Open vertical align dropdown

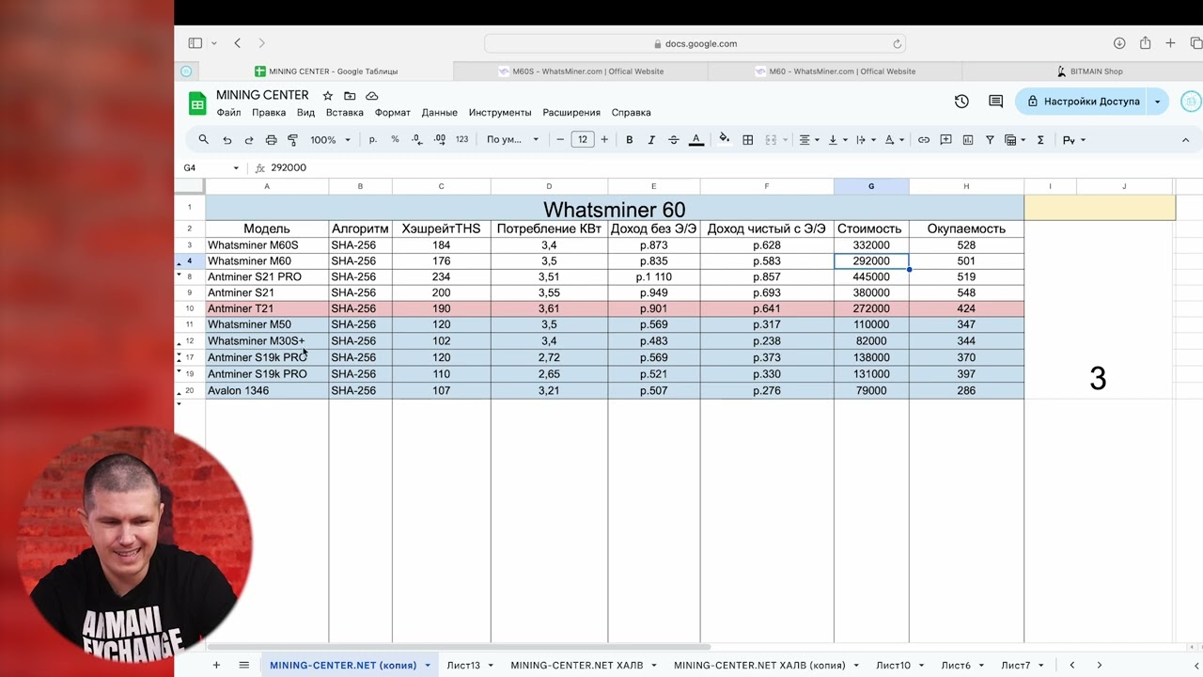[836, 140]
